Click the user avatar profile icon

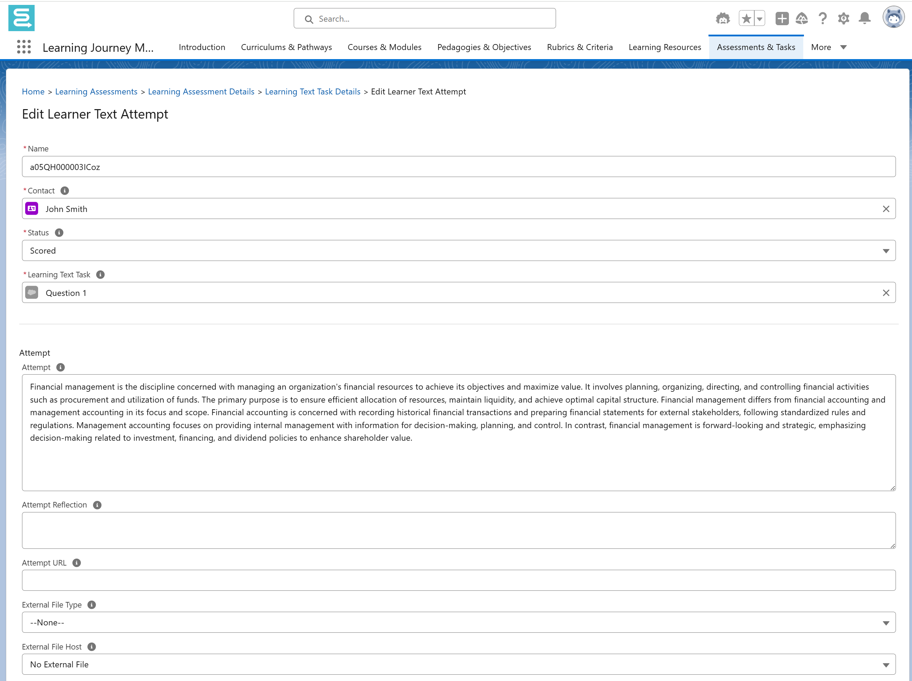click(x=893, y=17)
